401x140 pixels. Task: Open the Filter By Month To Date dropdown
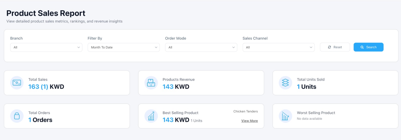point(124,47)
